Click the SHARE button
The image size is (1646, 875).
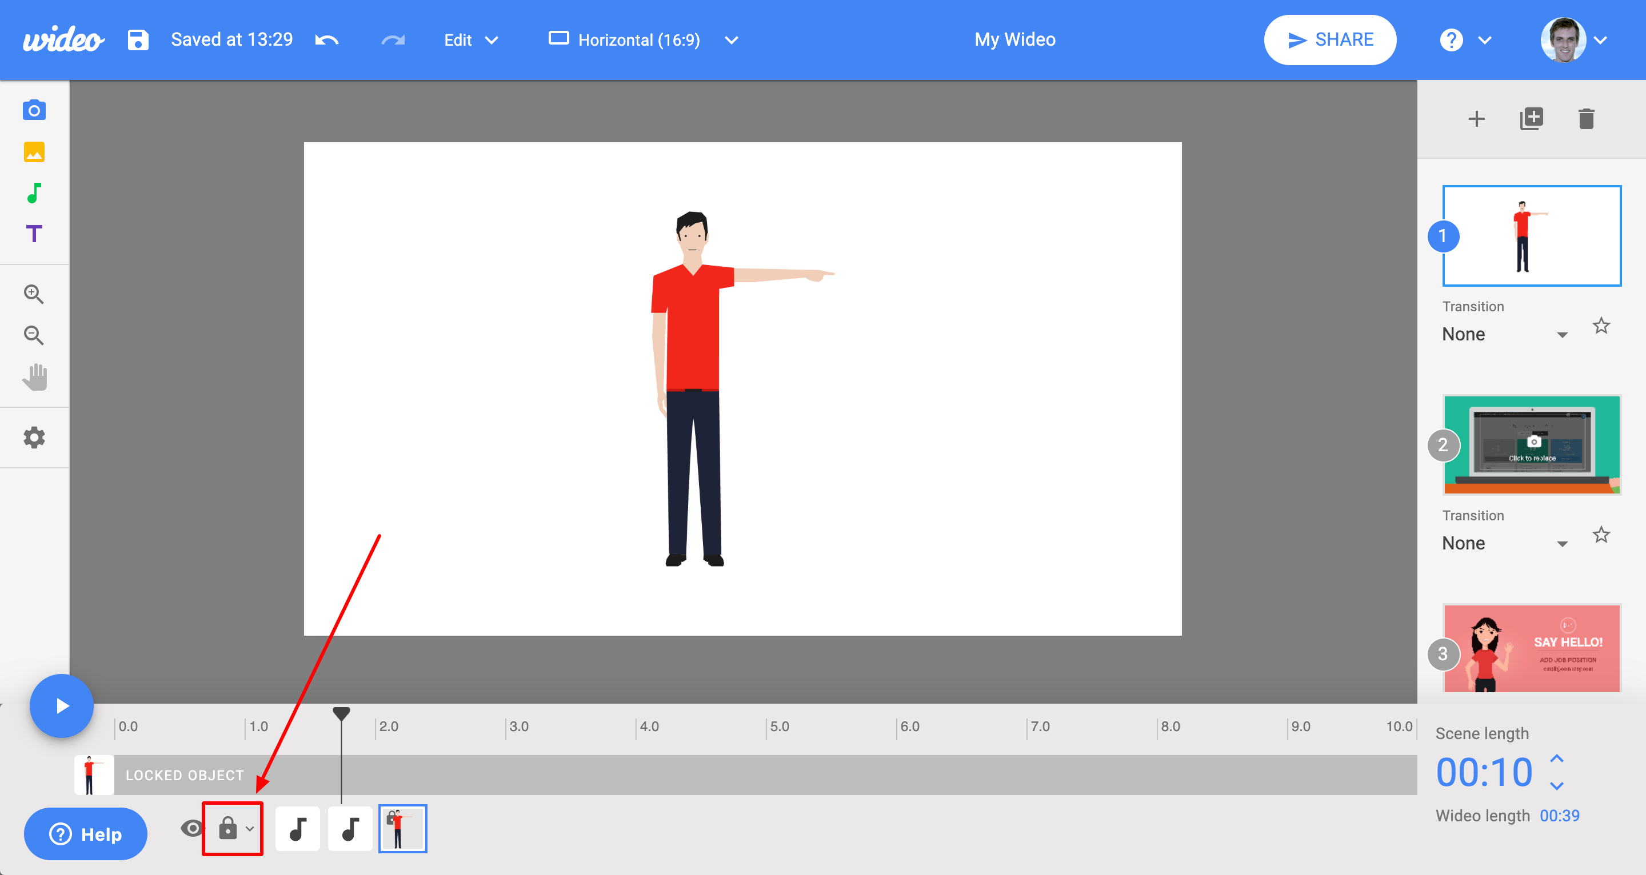click(x=1330, y=39)
